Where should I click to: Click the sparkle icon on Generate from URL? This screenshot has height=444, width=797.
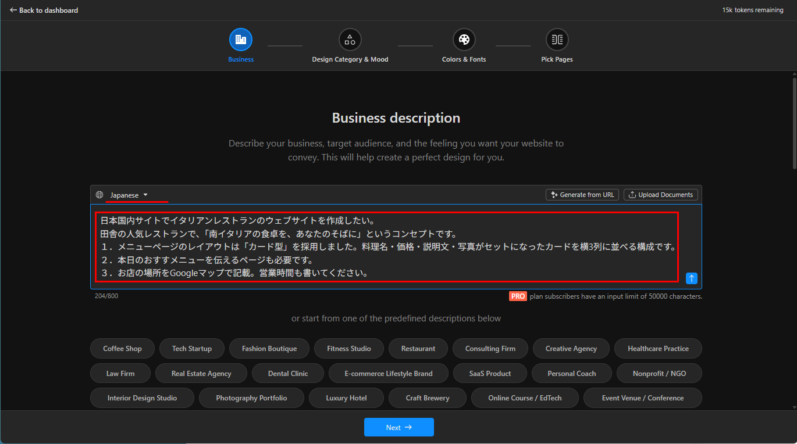click(x=553, y=194)
